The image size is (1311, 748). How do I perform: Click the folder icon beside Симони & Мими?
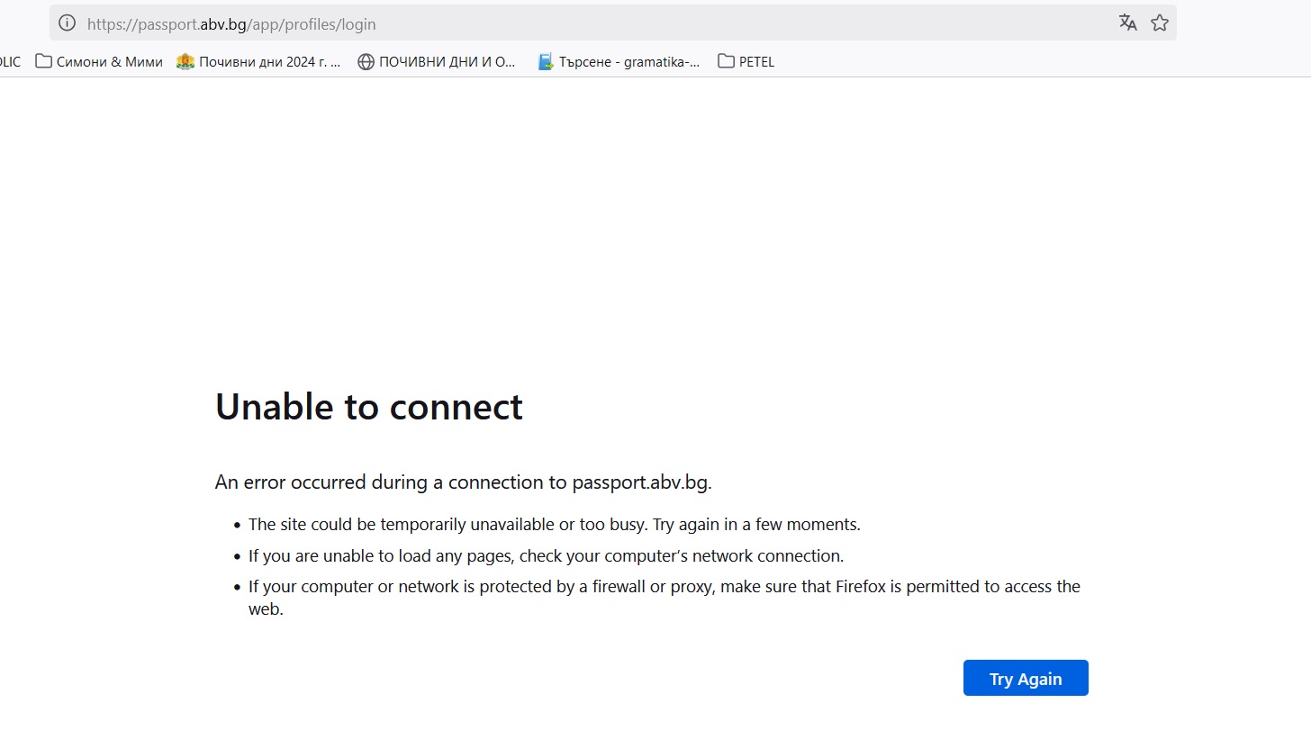(x=43, y=61)
